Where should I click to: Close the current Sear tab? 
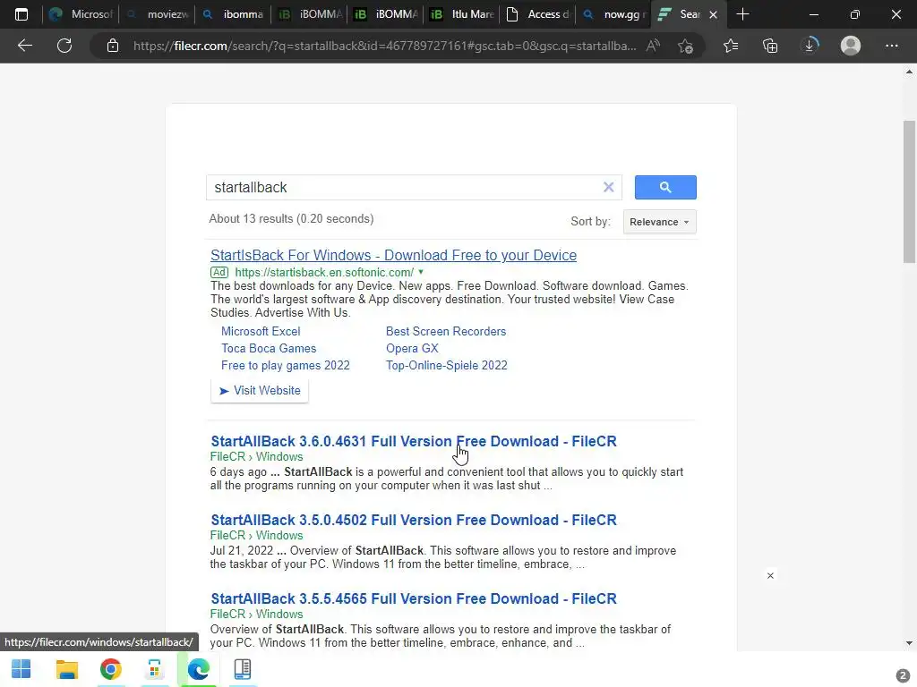tap(714, 14)
